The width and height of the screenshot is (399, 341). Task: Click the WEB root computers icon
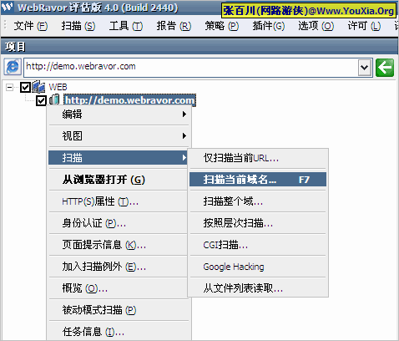pyautogui.click(x=38, y=87)
